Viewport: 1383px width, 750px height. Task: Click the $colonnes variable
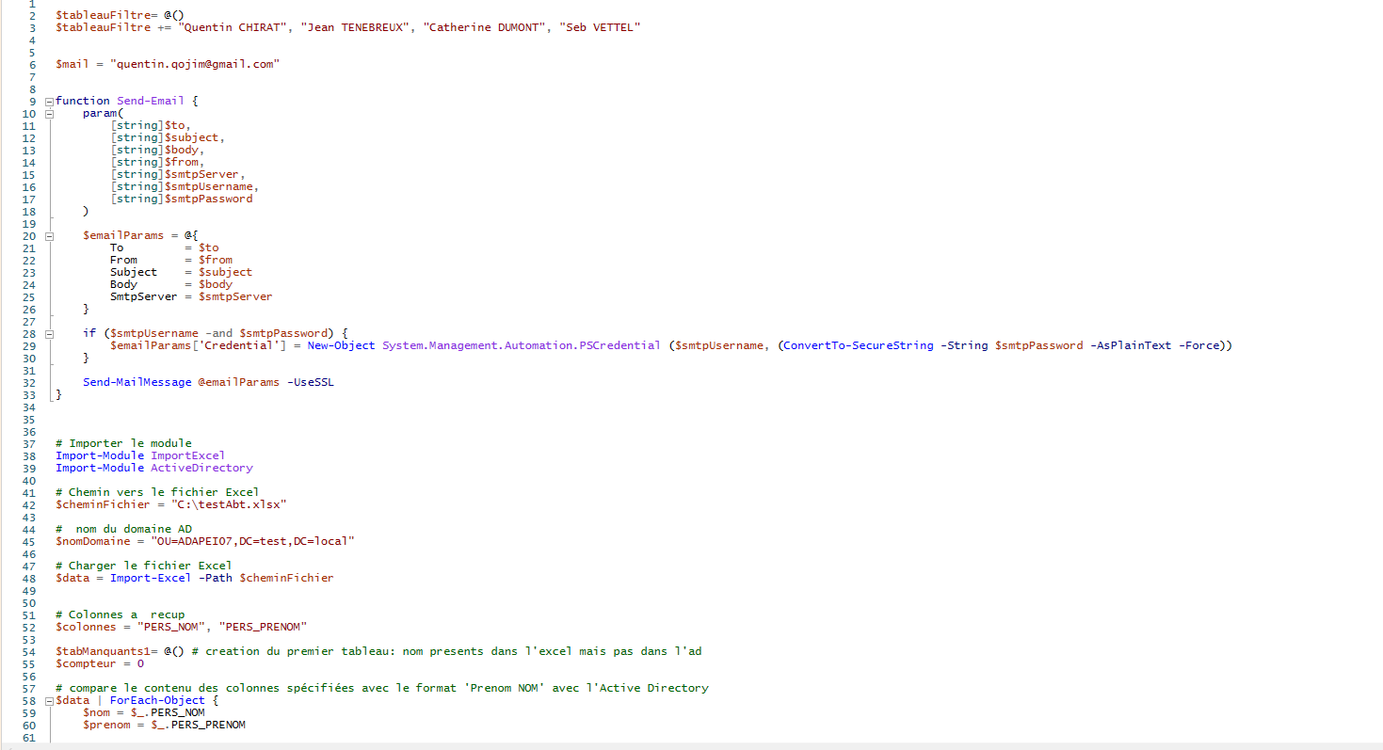86,627
